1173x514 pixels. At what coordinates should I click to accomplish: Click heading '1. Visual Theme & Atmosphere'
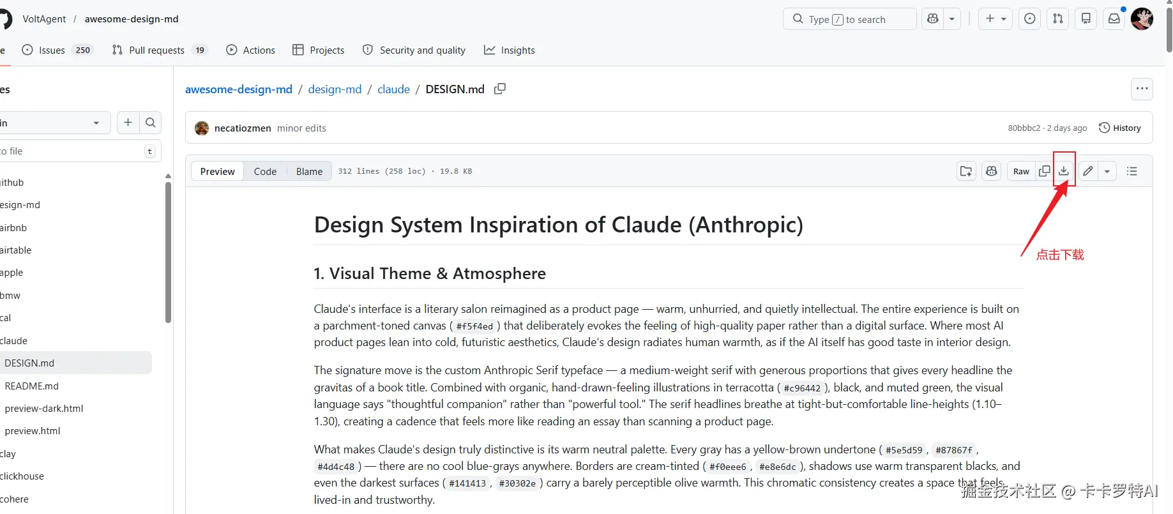(x=430, y=273)
